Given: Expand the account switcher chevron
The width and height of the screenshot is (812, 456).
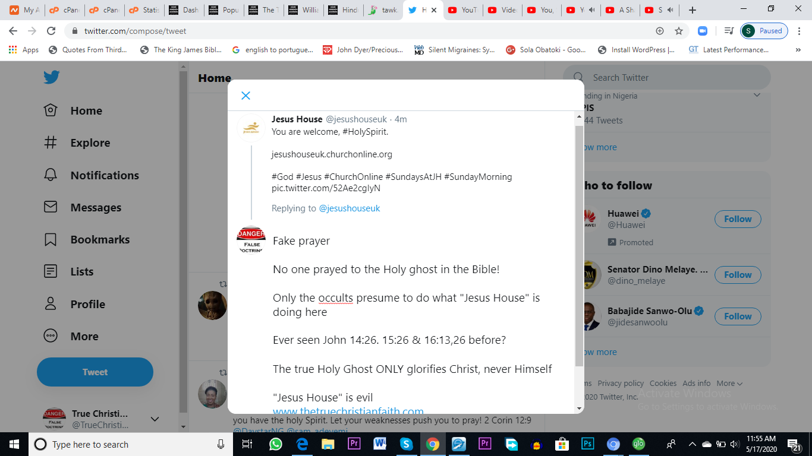Looking at the screenshot, I should 155,419.
